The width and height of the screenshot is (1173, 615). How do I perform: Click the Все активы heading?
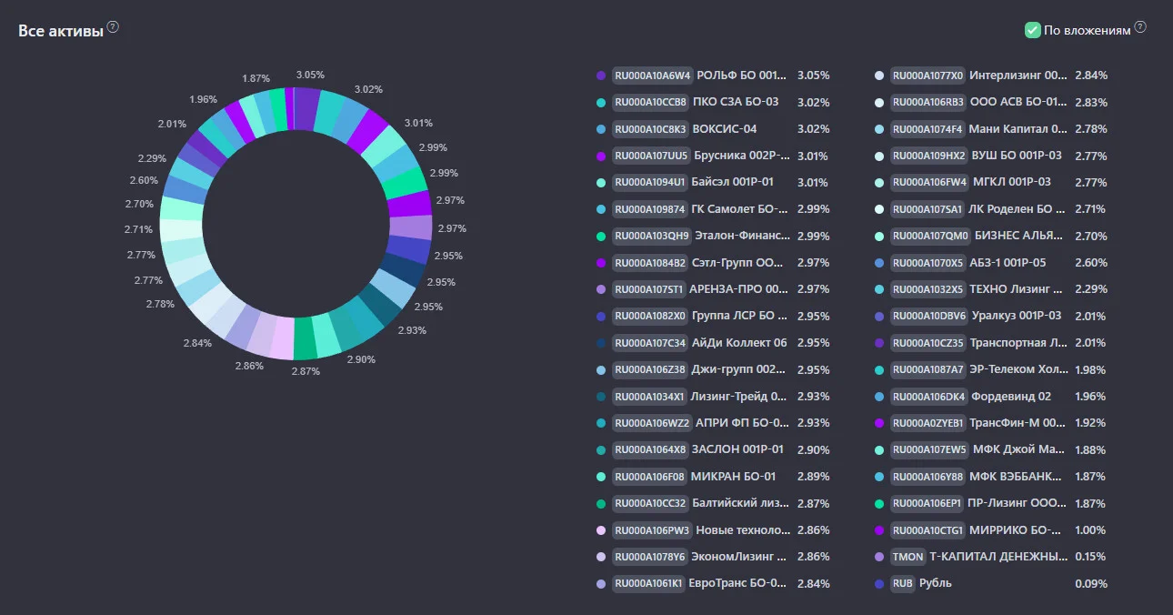click(x=60, y=31)
